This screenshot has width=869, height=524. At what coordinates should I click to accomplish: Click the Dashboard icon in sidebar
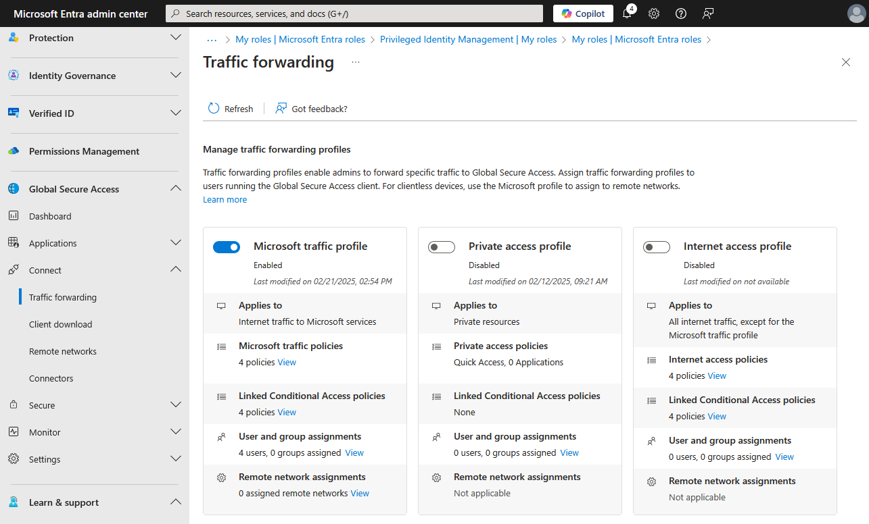click(14, 216)
